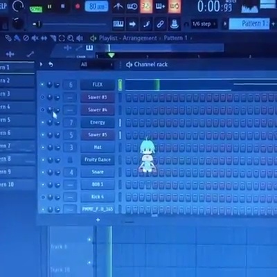This screenshot has width=277, height=277.
Task: Click the stamp tool icon
Action: point(175,24)
